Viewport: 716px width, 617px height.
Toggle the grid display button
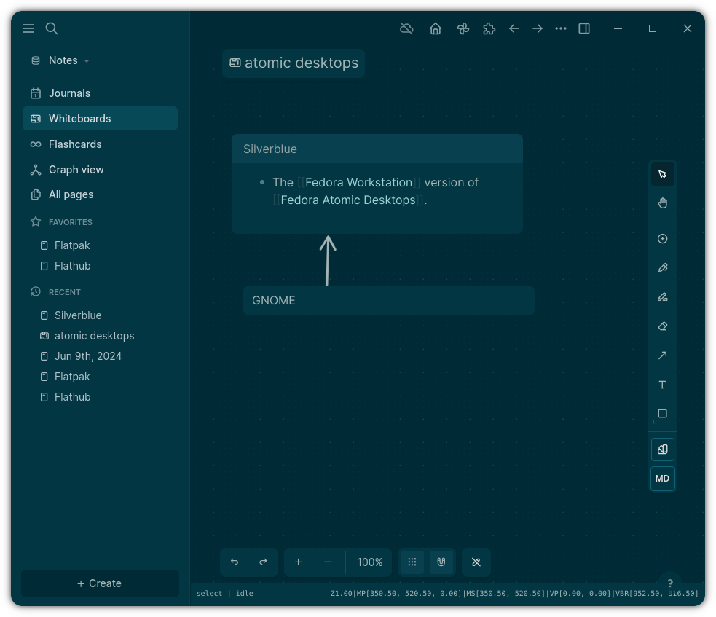412,562
